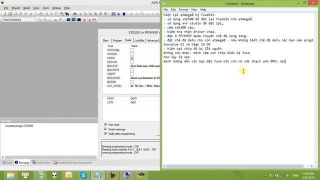Open the BOOTSZ boot flash size dropdown
This screenshot has width=320, height=180.
click(x=145, y=66)
